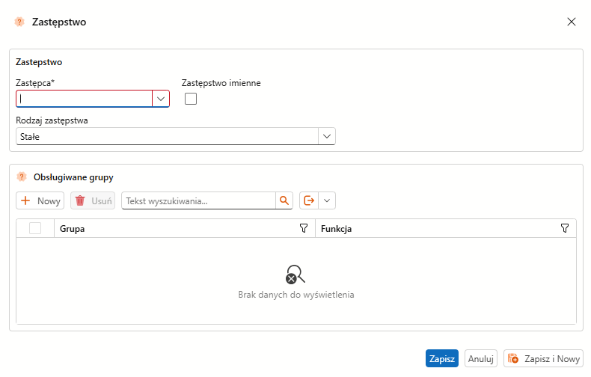Click the Grupa column header

[185, 228]
